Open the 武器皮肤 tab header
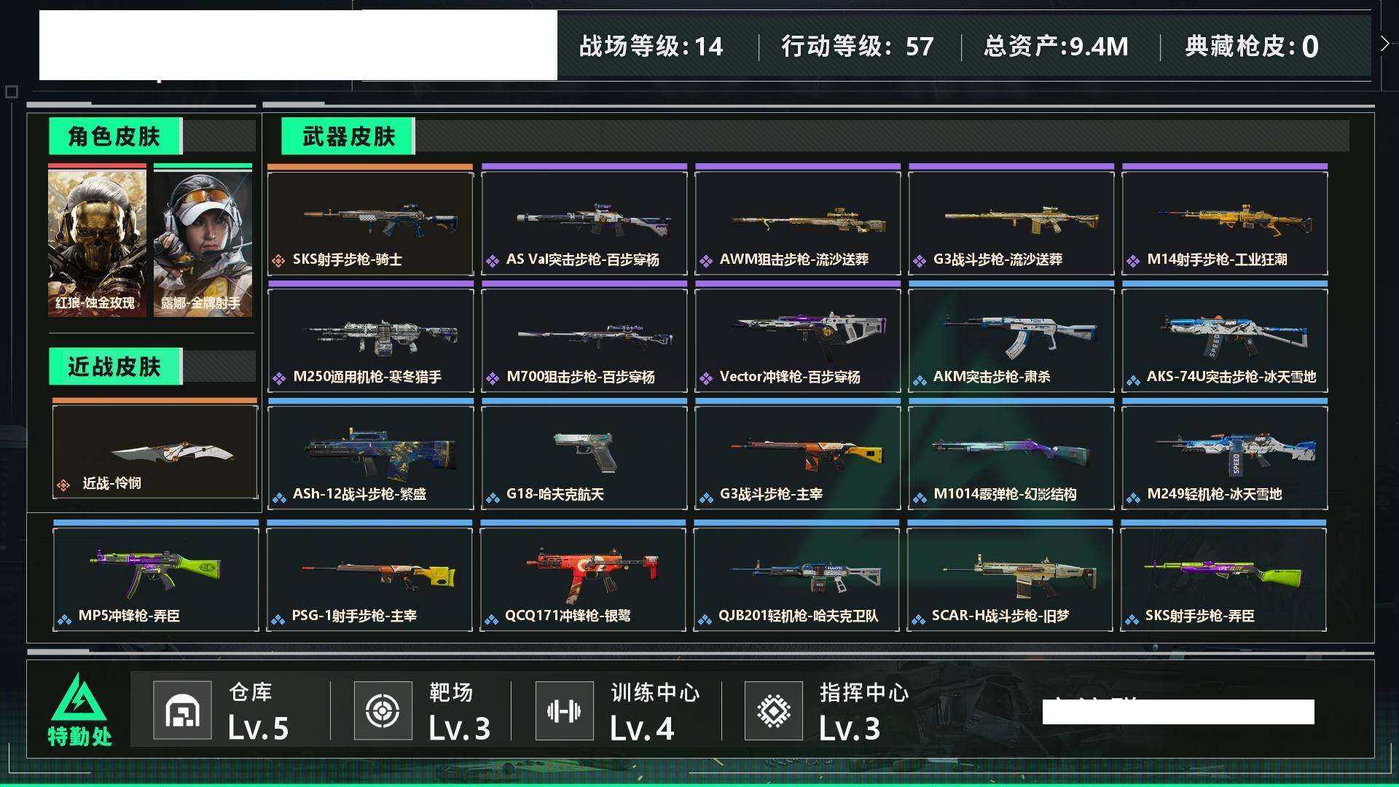This screenshot has width=1399, height=787. coord(348,136)
